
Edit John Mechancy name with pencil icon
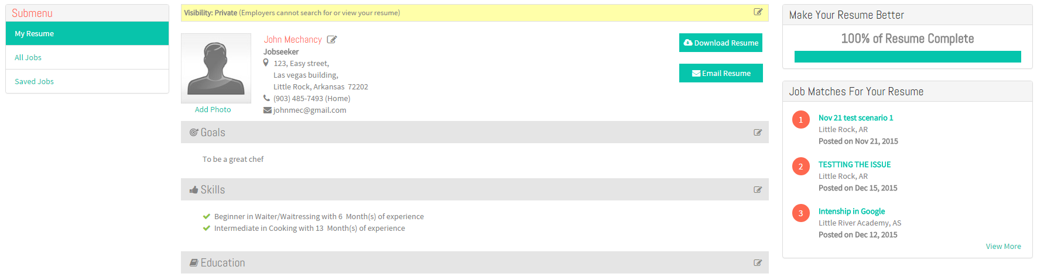pyautogui.click(x=332, y=40)
